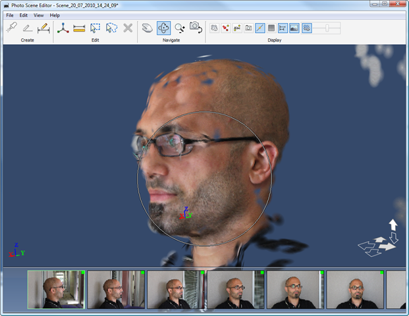
Task: Click the camera reset view icon
Action: 196,28
